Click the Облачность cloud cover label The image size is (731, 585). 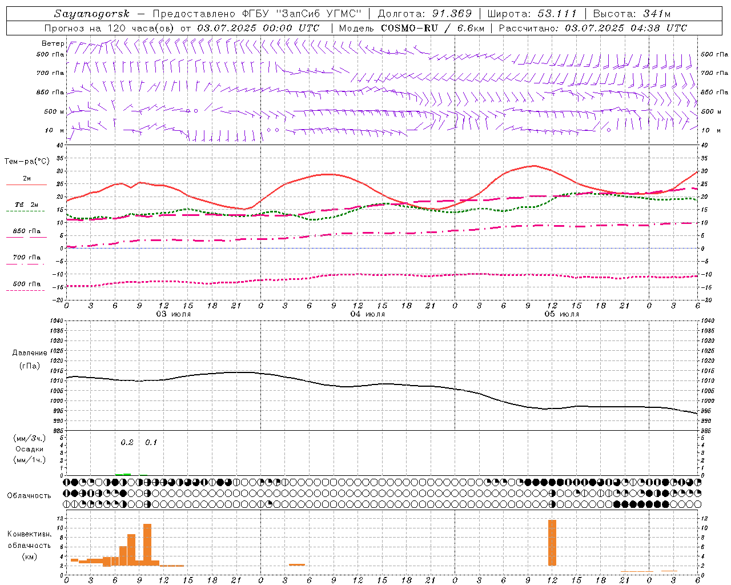pos(29,496)
